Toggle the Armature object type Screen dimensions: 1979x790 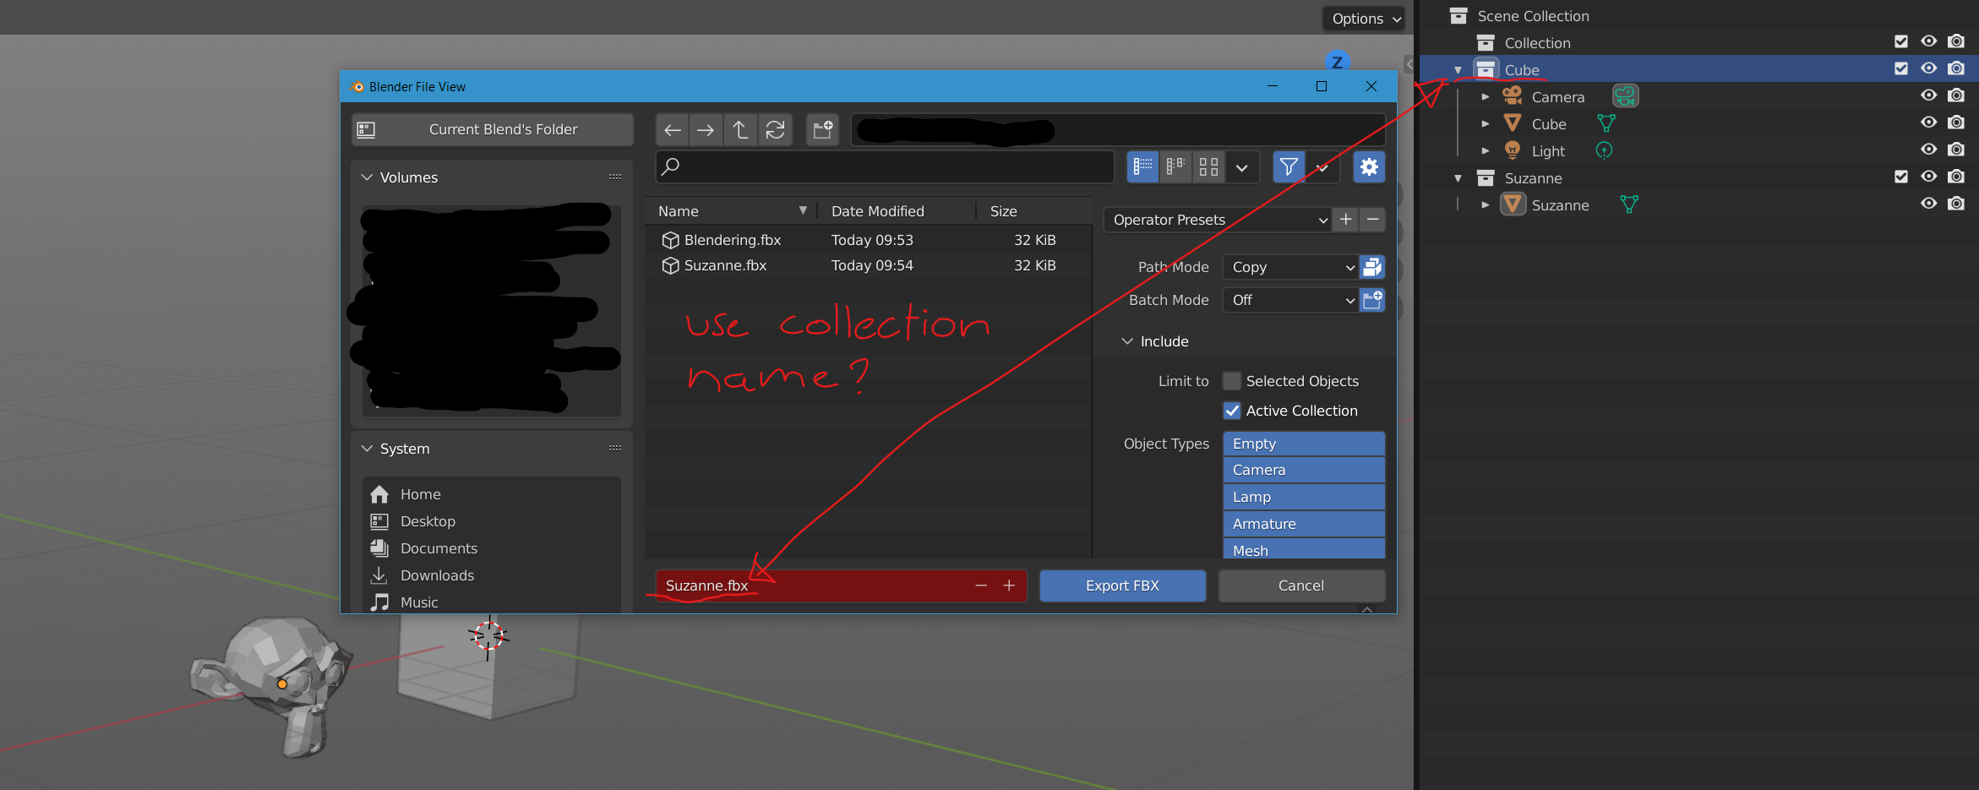1304,524
